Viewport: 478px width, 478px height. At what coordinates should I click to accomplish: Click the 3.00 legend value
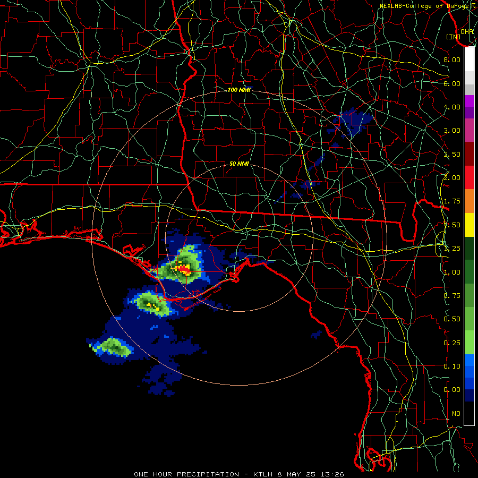pyautogui.click(x=452, y=131)
